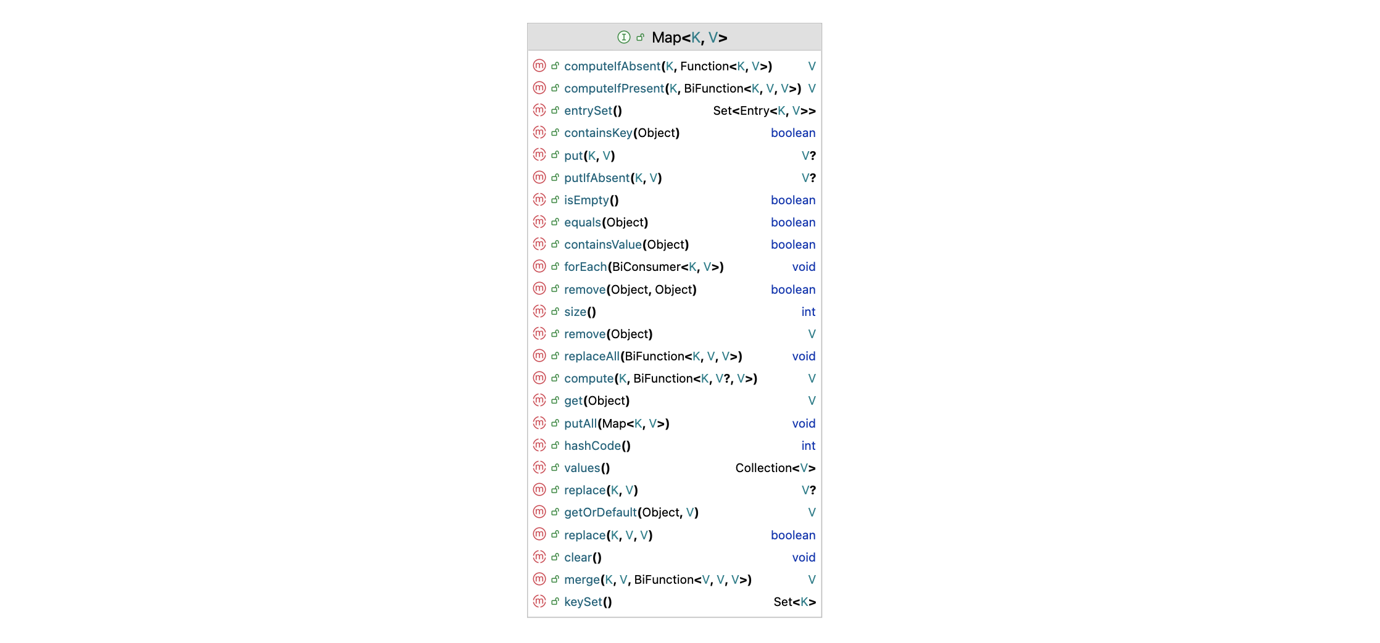Screen dimensions: 1380x643
Task: Click the interface icon next to Map title
Action: click(x=625, y=37)
